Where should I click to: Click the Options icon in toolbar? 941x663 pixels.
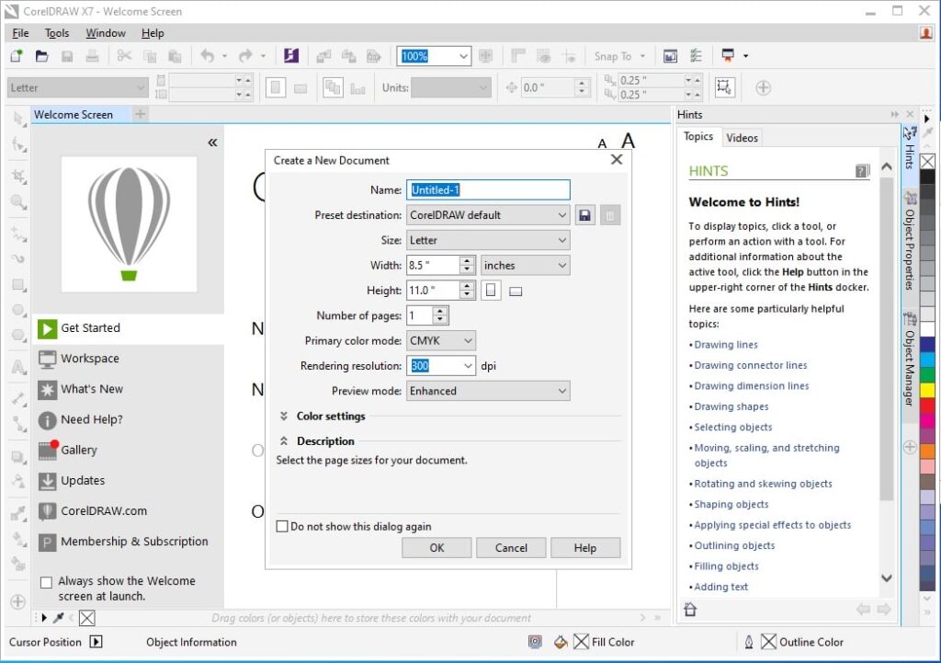[x=696, y=56]
